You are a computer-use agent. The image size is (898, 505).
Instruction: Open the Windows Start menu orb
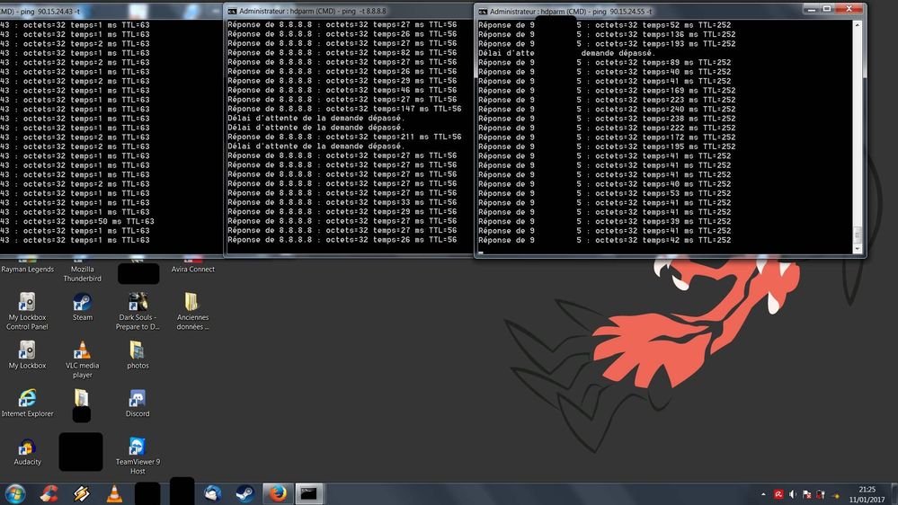click(x=15, y=493)
